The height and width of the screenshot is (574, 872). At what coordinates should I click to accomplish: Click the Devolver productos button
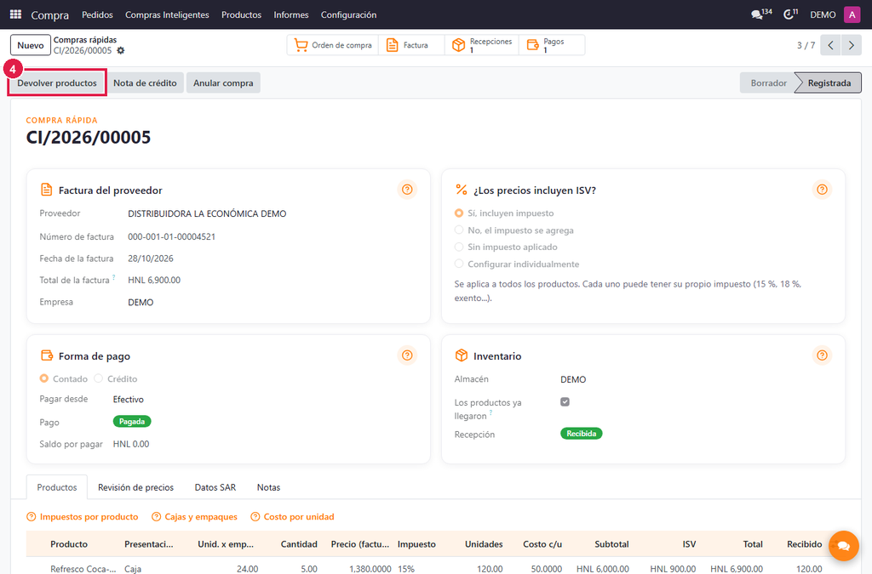[x=57, y=82]
